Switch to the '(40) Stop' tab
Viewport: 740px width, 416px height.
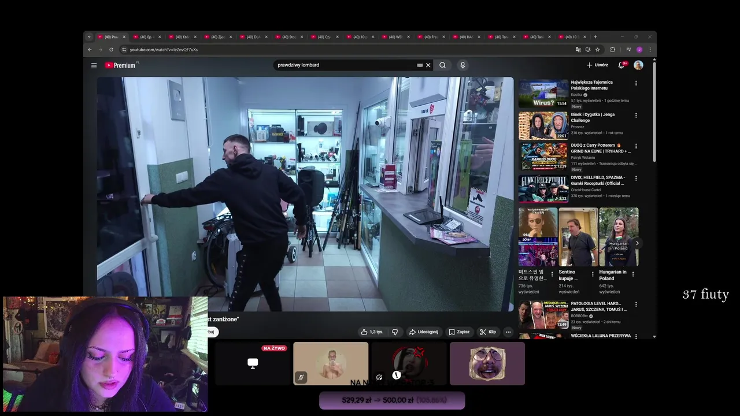click(x=289, y=37)
